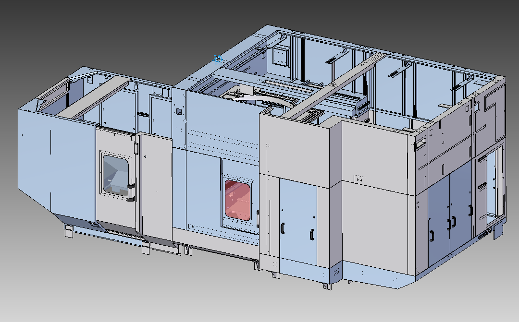Select the support foot below the left sliding door
Image resolution: width=519 pixels, height=322 pixels.
pyautogui.click(x=145, y=250)
